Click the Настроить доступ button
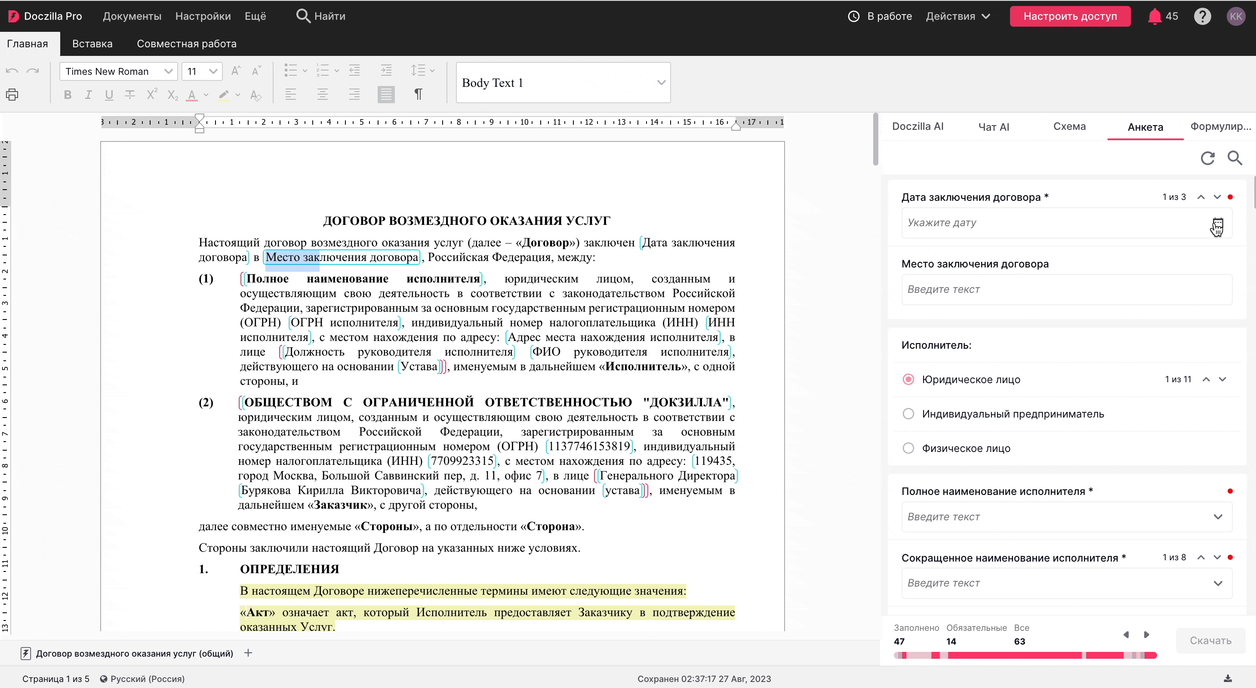Image resolution: width=1256 pixels, height=688 pixels. pos(1070,16)
